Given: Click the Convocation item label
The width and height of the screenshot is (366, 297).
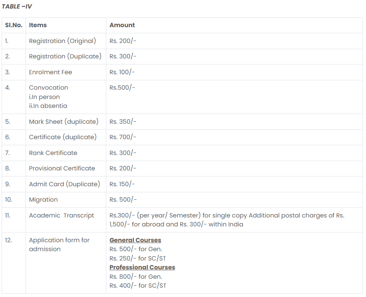Looking at the screenshot, I should pos(48,88).
